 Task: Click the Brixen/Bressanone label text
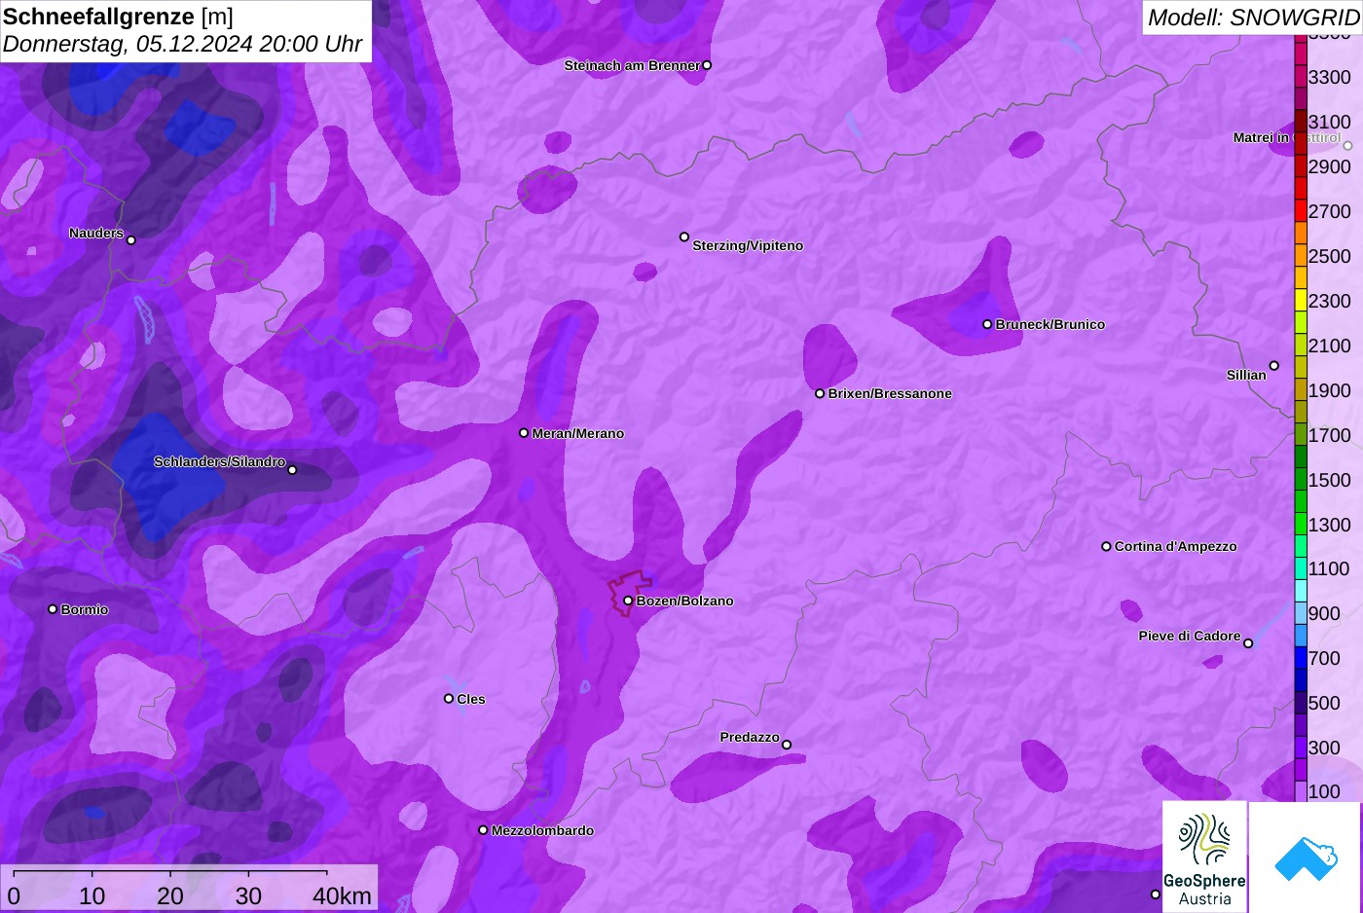click(890, 393)
